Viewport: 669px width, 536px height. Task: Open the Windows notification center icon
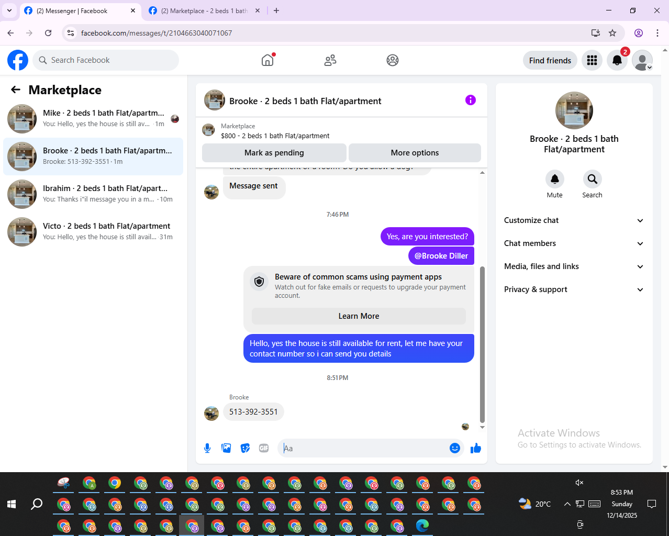coord(652,504)
